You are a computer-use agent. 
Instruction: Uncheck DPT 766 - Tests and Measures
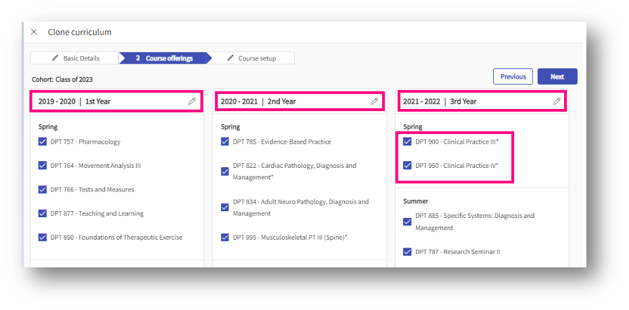coord(43,190)
